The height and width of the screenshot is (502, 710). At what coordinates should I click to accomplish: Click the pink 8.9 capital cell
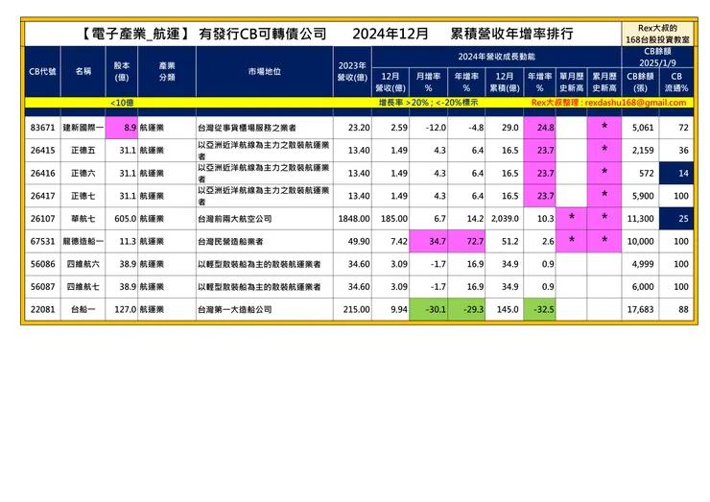[x=122, y=128]
